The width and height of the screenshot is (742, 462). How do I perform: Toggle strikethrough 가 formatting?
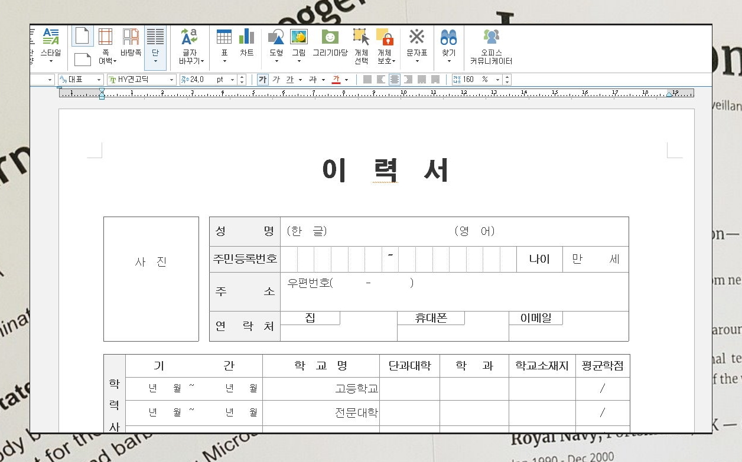(313, 80)
